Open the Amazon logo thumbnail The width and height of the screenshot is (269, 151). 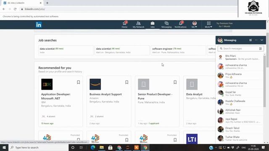95,84
